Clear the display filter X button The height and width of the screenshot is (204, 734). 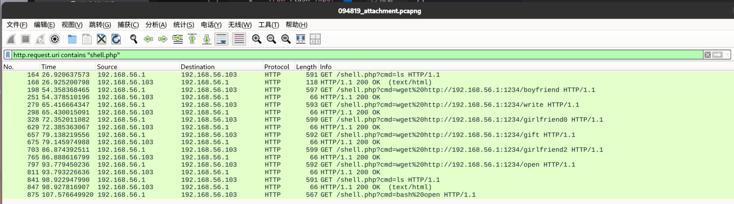point(707,55)
